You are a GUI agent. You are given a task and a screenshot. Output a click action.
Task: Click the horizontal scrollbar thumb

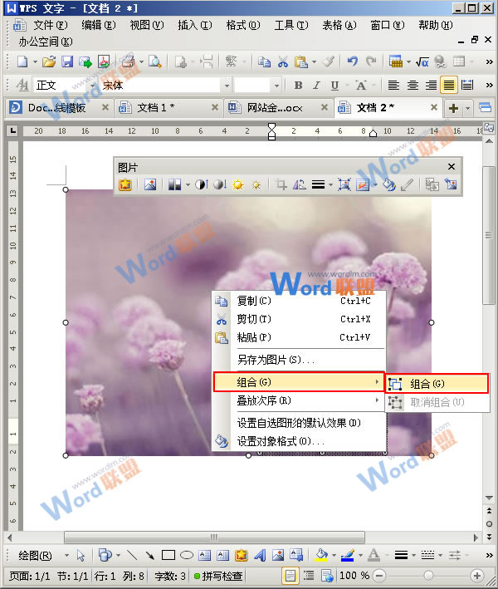[x=214, y=537]
